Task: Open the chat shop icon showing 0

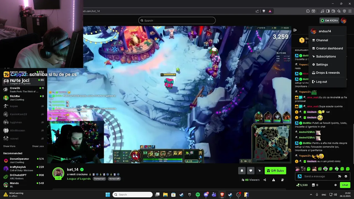Action: [x=315, y=185]
